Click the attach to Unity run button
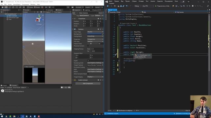 pos(162,6)
